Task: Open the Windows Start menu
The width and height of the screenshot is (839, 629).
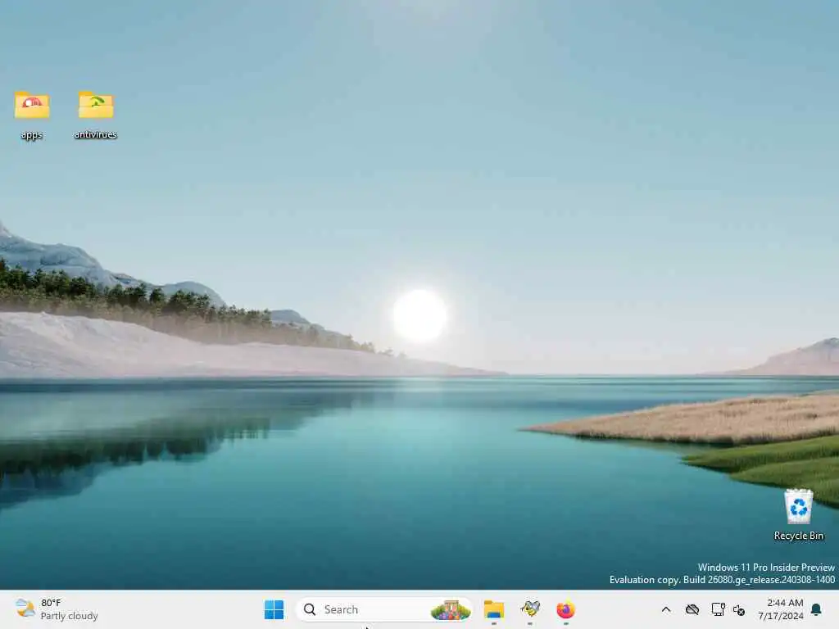Action: tap(274, 609)
